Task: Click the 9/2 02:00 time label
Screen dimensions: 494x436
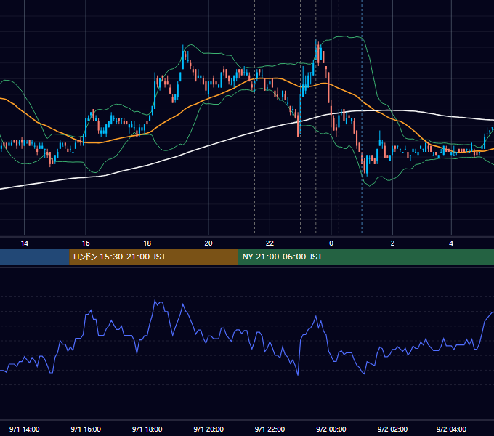Action: pyautogui.click(x=392, y=429)
